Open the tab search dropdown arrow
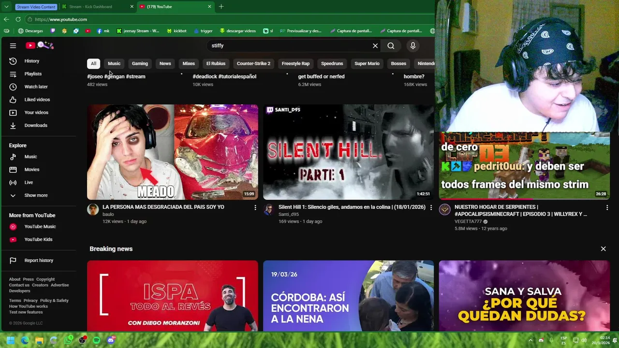619x348 pixels. click(x=6, y=7)
